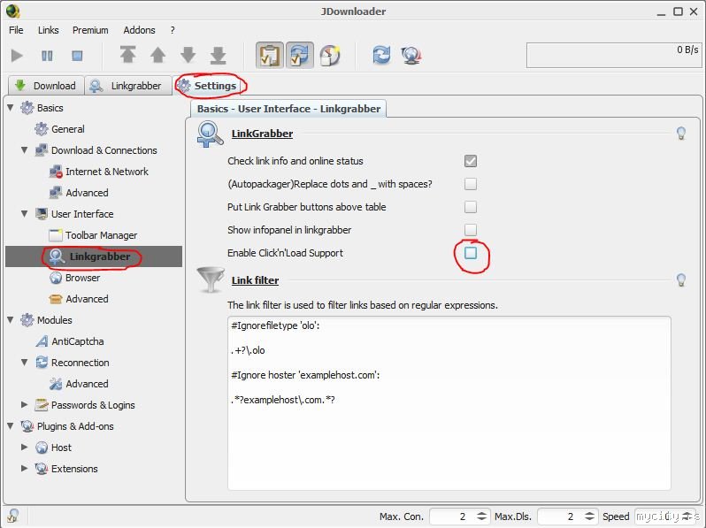Click the Link filter funnel icon
706x528 pixels.
point(211,279)
